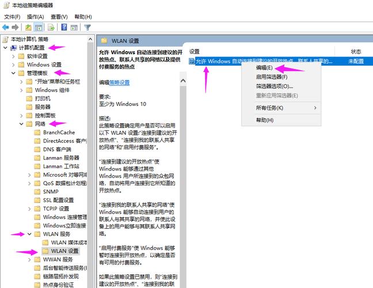Select the DNS 客户端 tree item
Screen dimensions: 373x288
click(57, 149)
